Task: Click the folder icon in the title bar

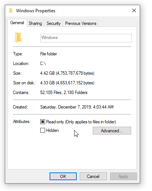Action: 11,10
